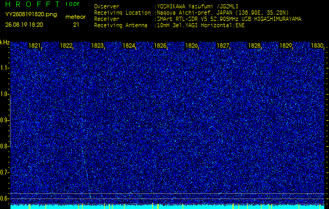
Task: Click the 1826 time marker
Action: 191,45
